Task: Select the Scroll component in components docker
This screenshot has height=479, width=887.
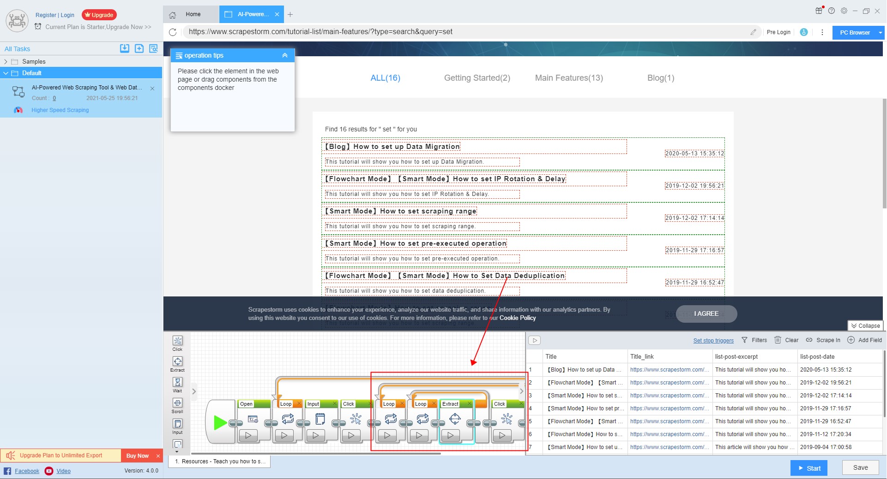Action: (177, 406)
